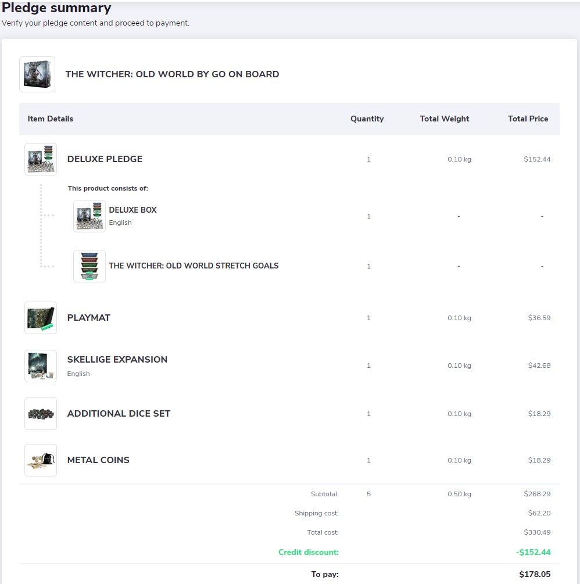Click 'This product consists of:' text
This screenshot has width=580, height=584.
(x=108, y=188)
